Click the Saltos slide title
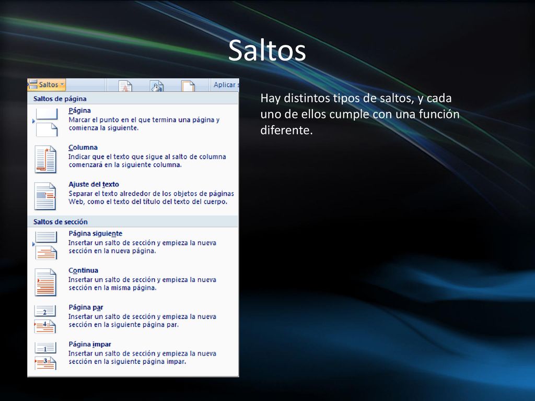 click(267, 51)
